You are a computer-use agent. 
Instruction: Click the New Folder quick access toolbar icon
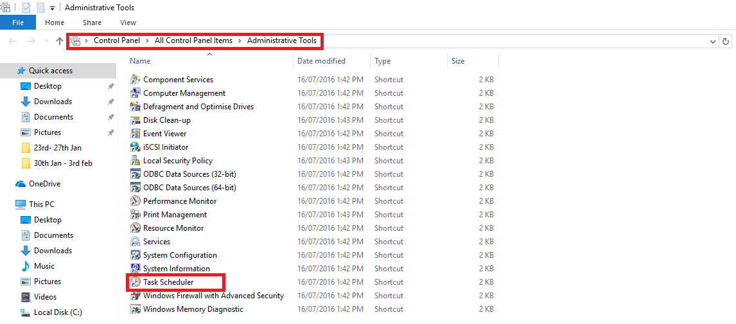coord(40,8)
